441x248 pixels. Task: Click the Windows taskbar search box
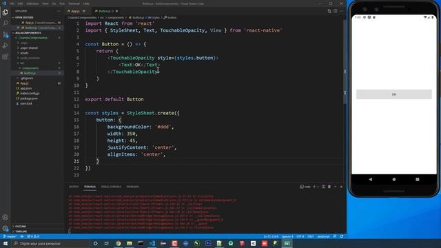(x=50, y=243)
